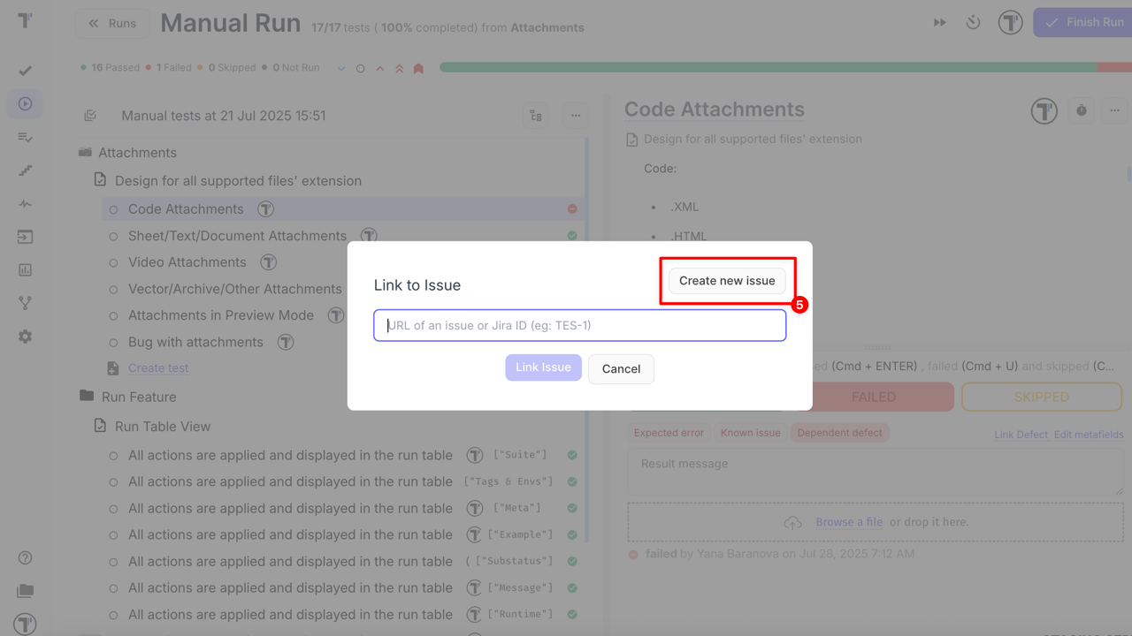The image size is (1132, 636).
Task: Open the three-dot menu in the run header
Action: tap(576, 116)
